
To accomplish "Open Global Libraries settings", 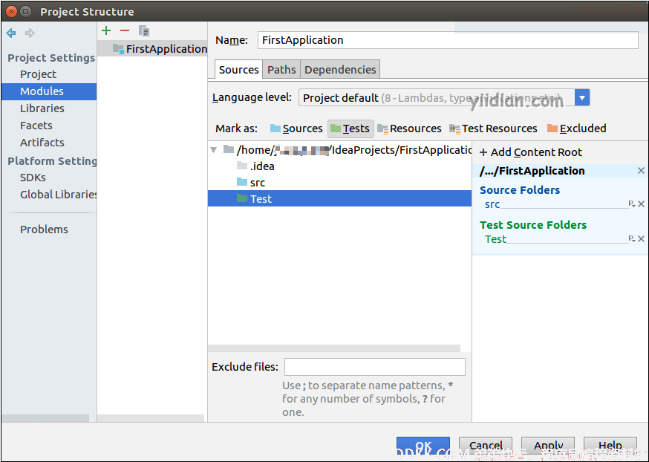I will pos(58,195).
